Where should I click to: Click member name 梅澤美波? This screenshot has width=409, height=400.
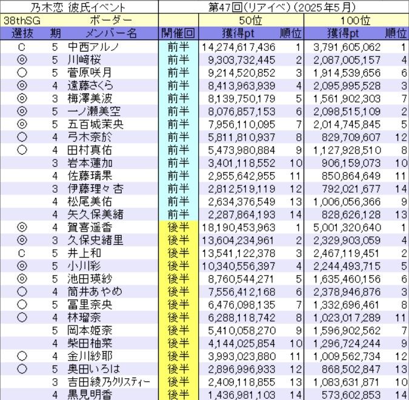coord(90,98)
